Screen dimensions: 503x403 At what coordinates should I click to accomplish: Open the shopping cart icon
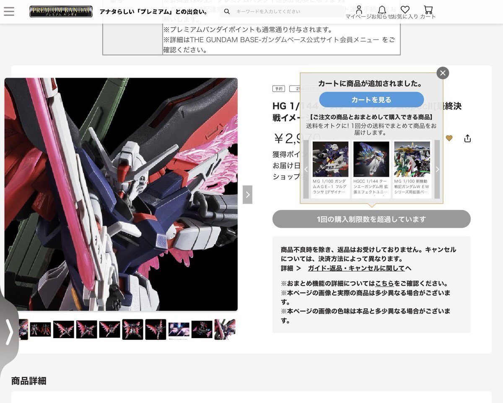point(428,10)
